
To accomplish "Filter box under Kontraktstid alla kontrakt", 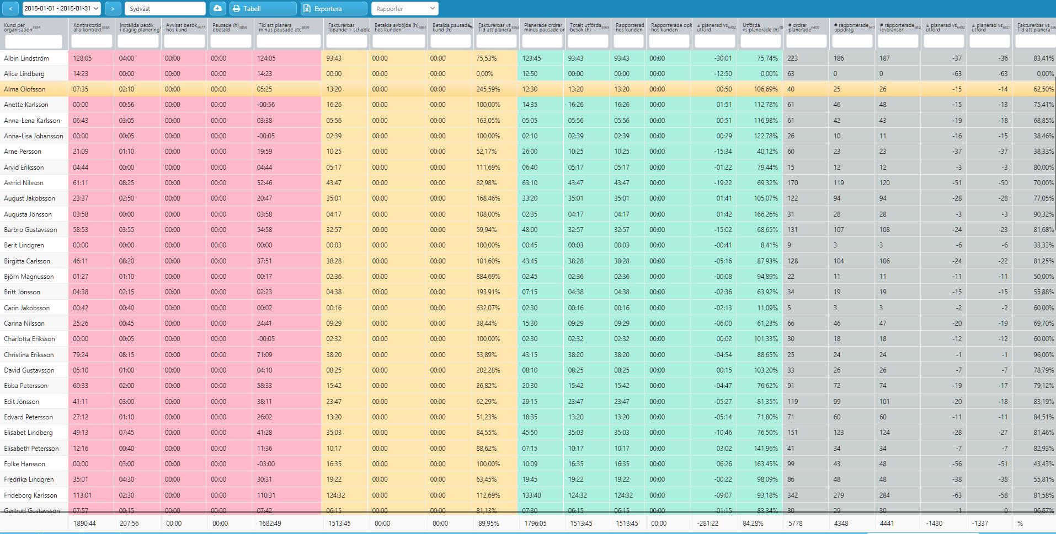I will coord(92,41).
